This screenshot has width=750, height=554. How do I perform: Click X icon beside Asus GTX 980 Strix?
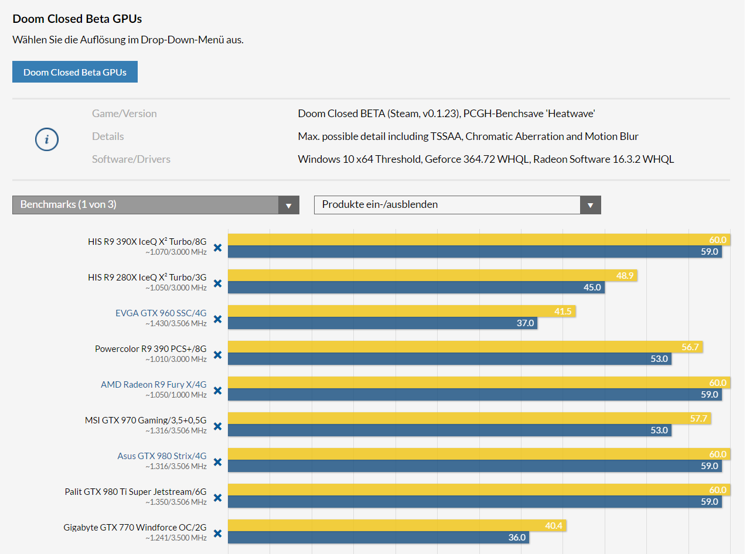click(217, 462)
